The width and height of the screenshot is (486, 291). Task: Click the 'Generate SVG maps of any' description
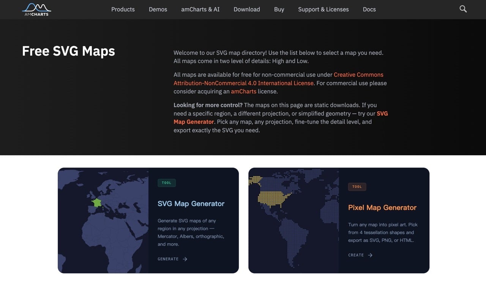coord(191,232)
